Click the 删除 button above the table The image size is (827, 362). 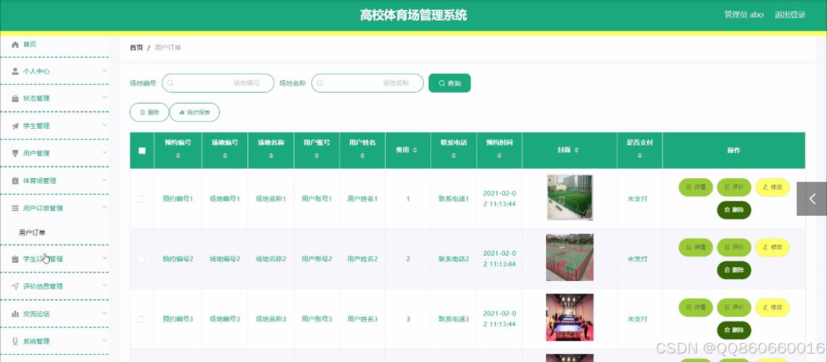coord(149,112)
